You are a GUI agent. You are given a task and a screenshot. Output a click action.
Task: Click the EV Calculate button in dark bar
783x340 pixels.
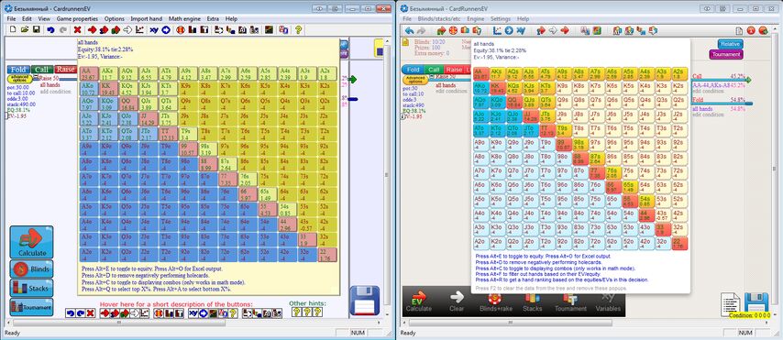tap(418, 302)
